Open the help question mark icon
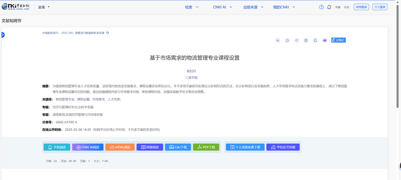This screenshot has height=180, width=401. [x=321, y=7]
